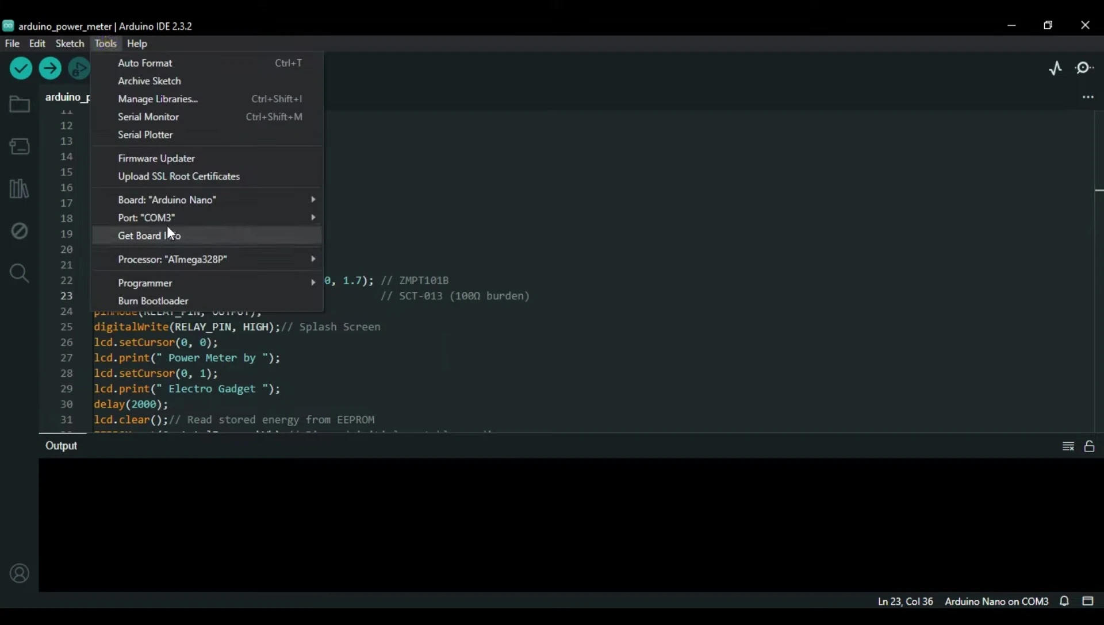This screenshot has height=625, width=1104.
Task: Start the Debug button in toolbar
Action: click(x=79, y=69)
